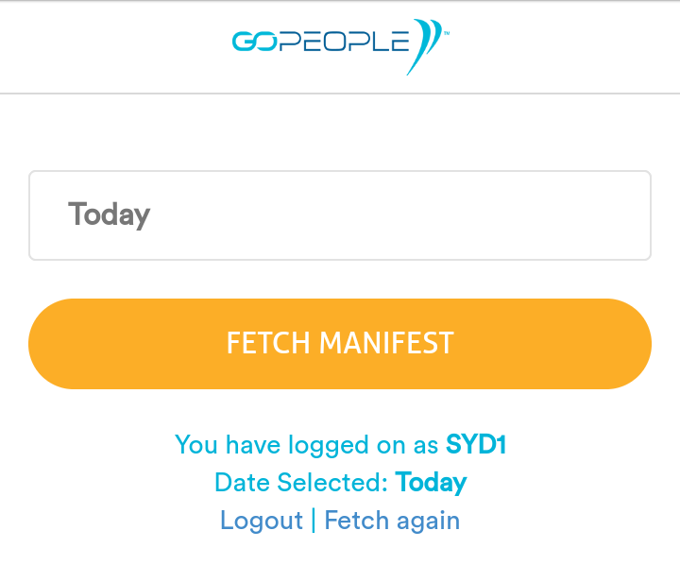Image resolution: width=680 pixels, height=582 pixels.
Task: Click the cyan 'GO' part of the logo
Action: click(255, 42)
